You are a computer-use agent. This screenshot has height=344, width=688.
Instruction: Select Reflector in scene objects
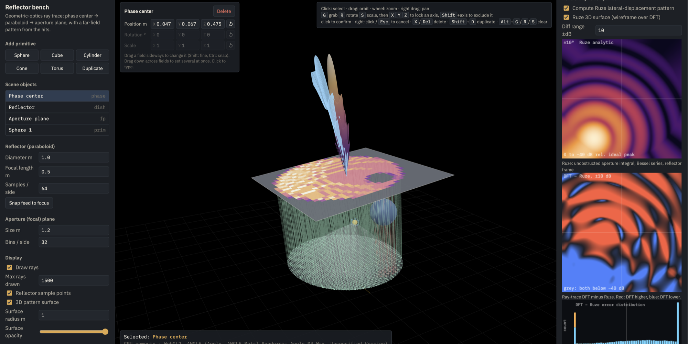57,107
